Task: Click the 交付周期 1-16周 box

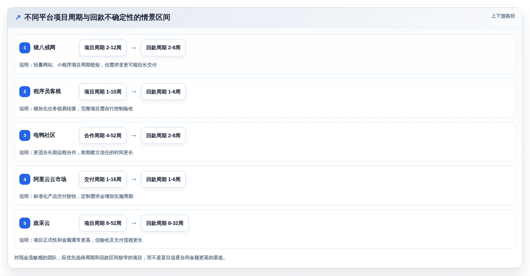Action: [103, 179]
